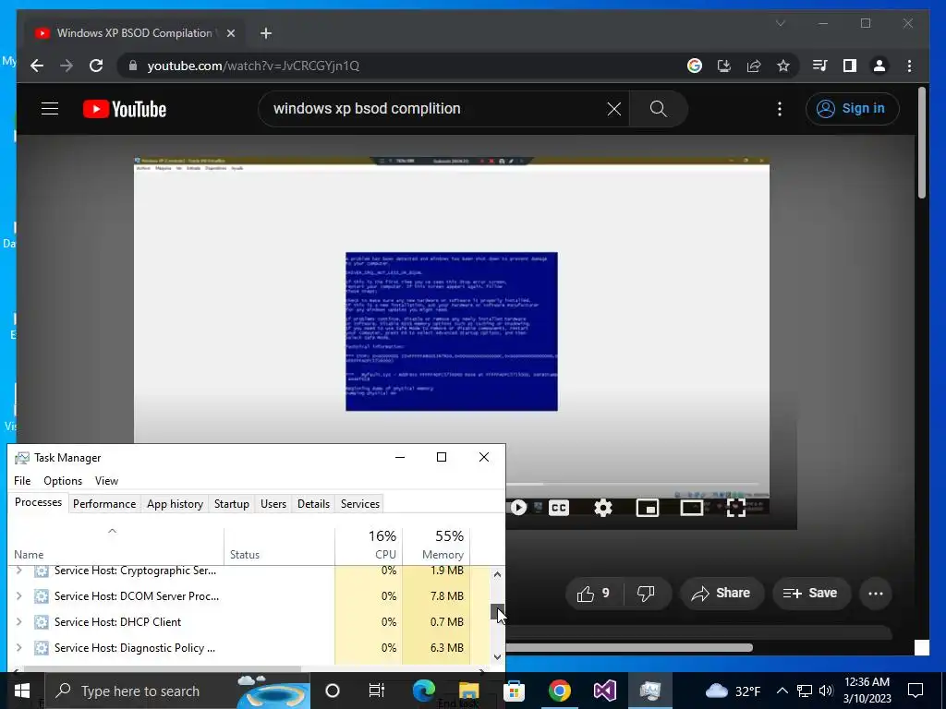Sort processes by Memory column
The height and width of the screenshot is (709, 946).
pyautogui.click(x=436, y=546)
